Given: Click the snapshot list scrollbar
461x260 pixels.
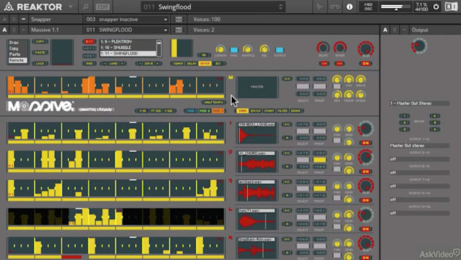Looking at the screenshot, I should (159, 48).
